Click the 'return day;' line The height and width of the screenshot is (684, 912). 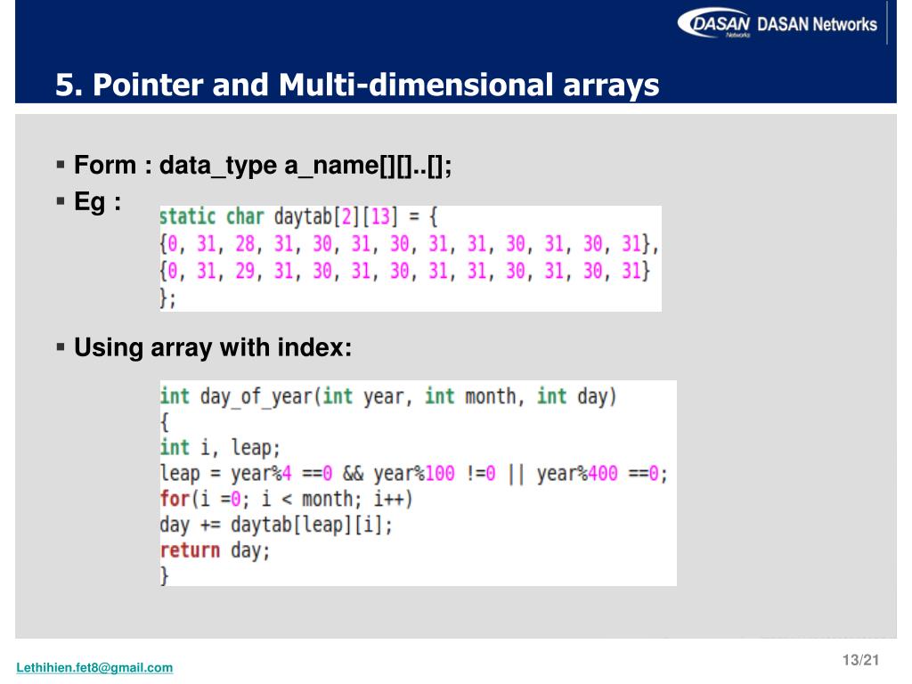click(x=216, y=550)
